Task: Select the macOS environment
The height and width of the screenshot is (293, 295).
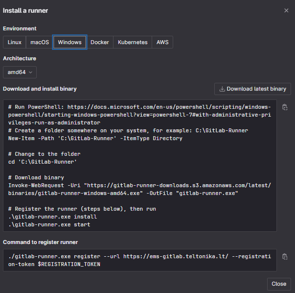Action: [40, 42]
